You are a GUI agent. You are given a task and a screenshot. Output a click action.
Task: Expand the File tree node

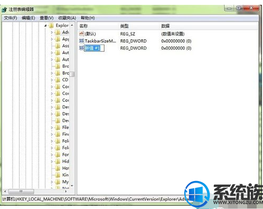pyautogui.click(x=52, y=127)
